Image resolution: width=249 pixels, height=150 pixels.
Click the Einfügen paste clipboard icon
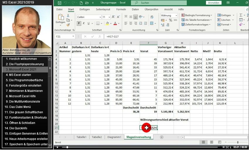(60, 18)
